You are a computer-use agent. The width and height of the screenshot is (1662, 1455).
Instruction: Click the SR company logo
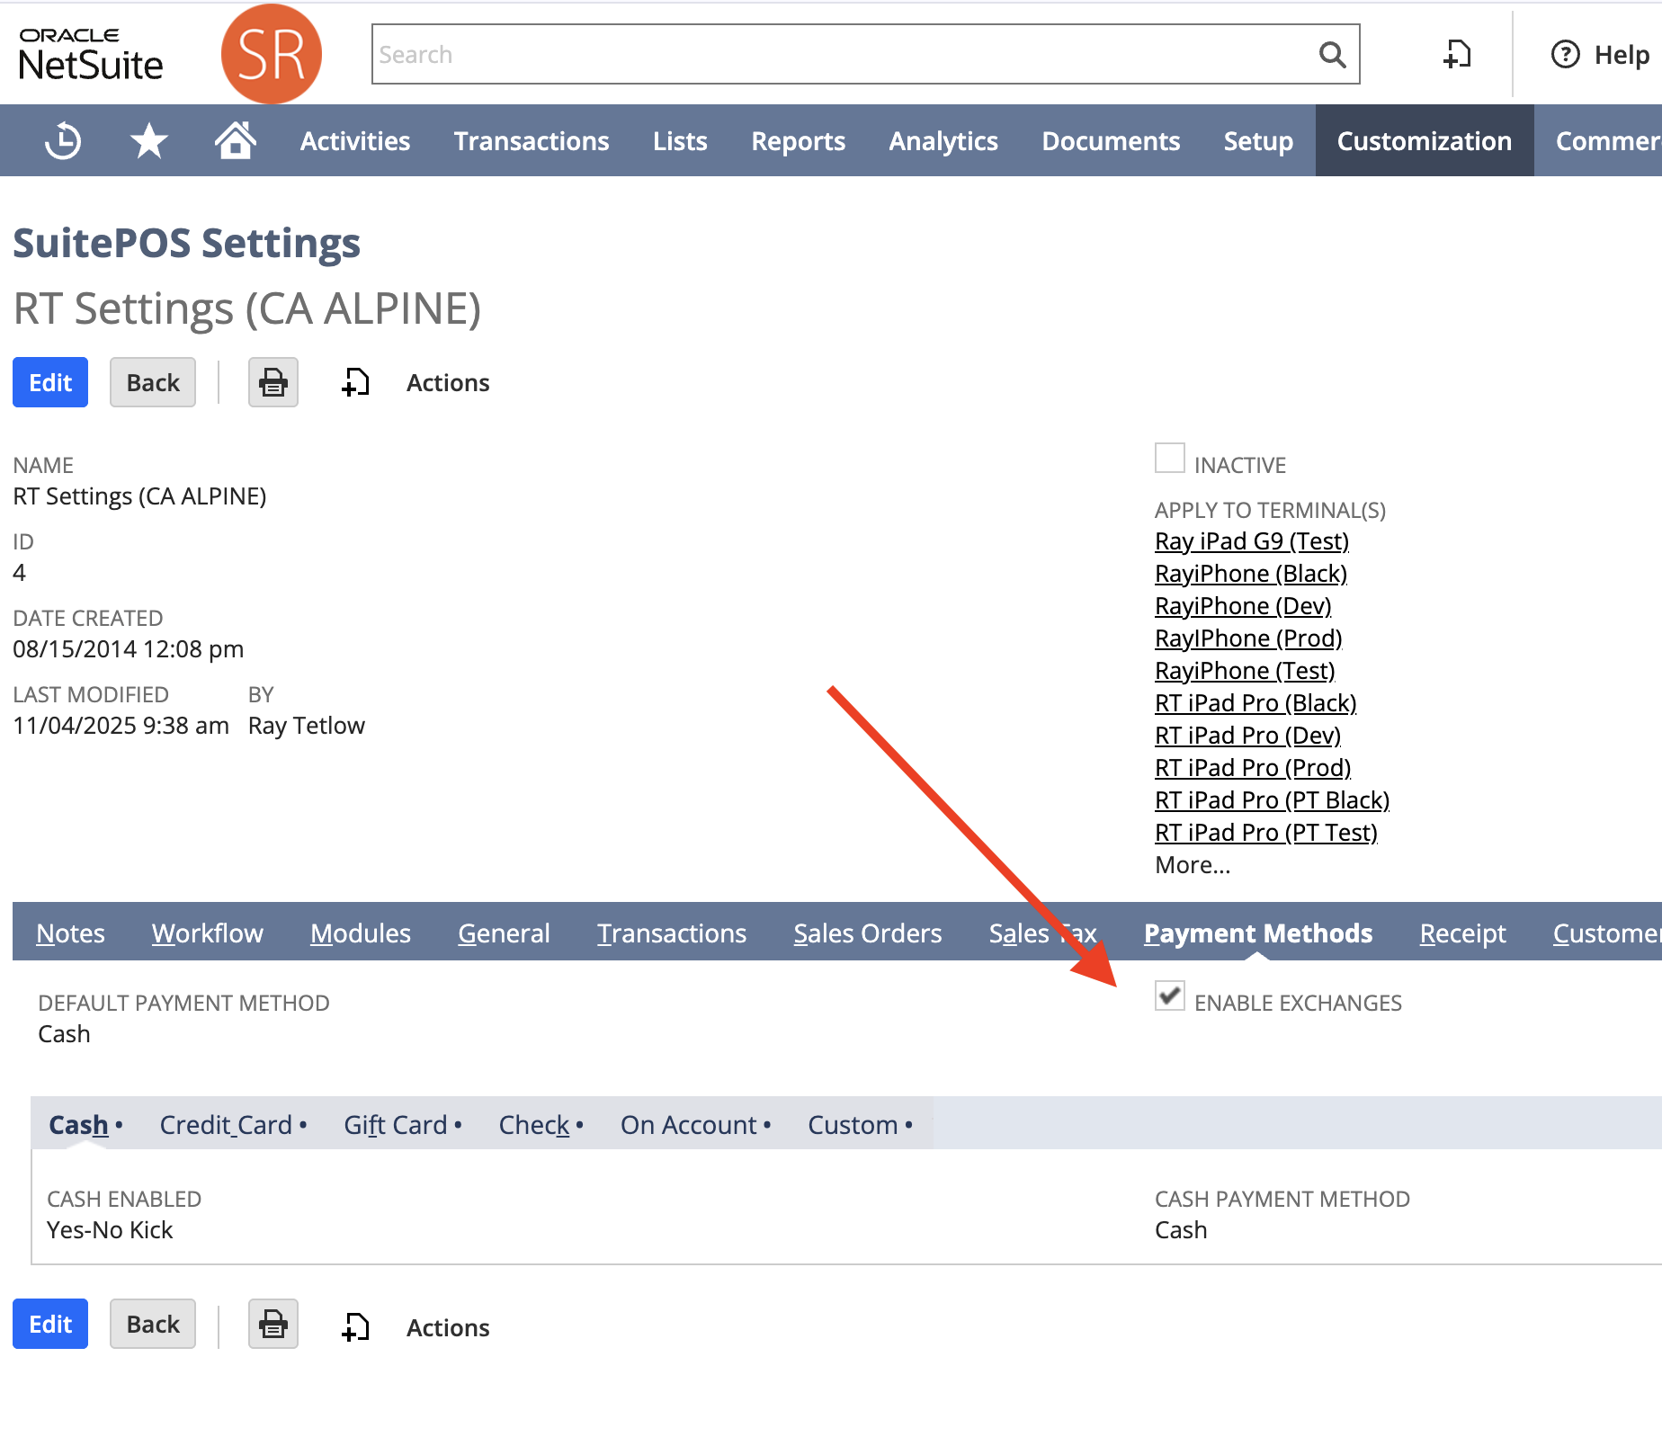pos(271,54)
